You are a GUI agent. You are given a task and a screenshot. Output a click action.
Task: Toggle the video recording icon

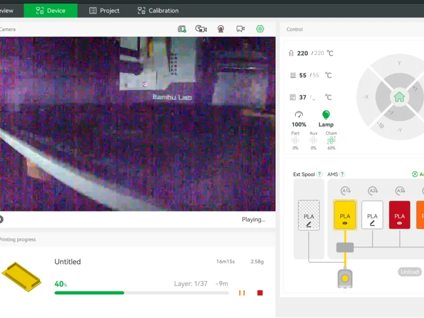tap(220, 29)
